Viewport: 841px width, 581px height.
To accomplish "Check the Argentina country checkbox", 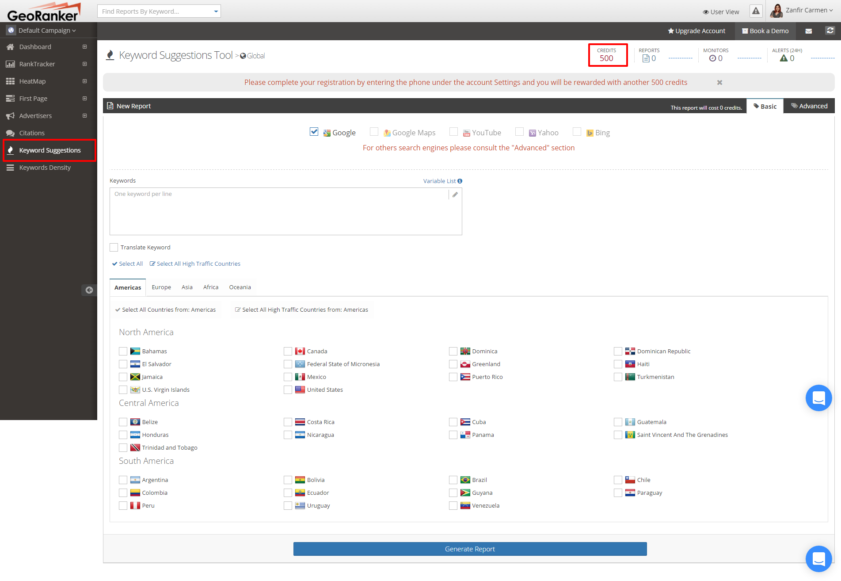I will coord(123,480).
